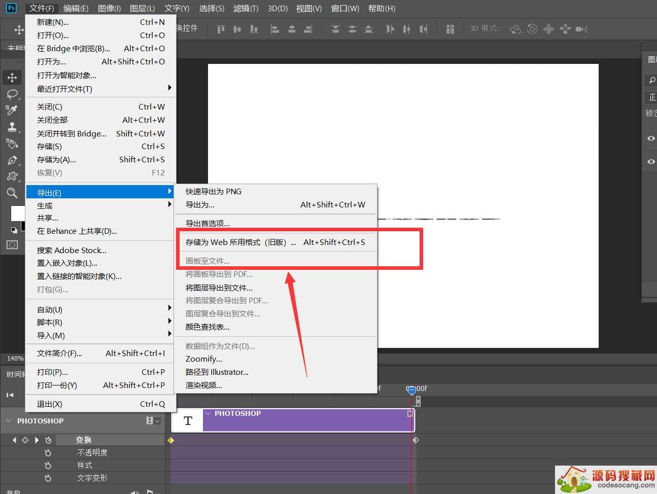Select the Zoom magnifier tool

[12, 193]
